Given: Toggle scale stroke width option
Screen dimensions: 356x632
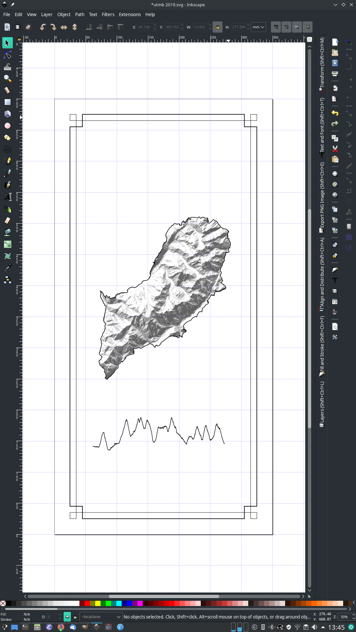Looking at the screenshot, I should coord(276,27).
